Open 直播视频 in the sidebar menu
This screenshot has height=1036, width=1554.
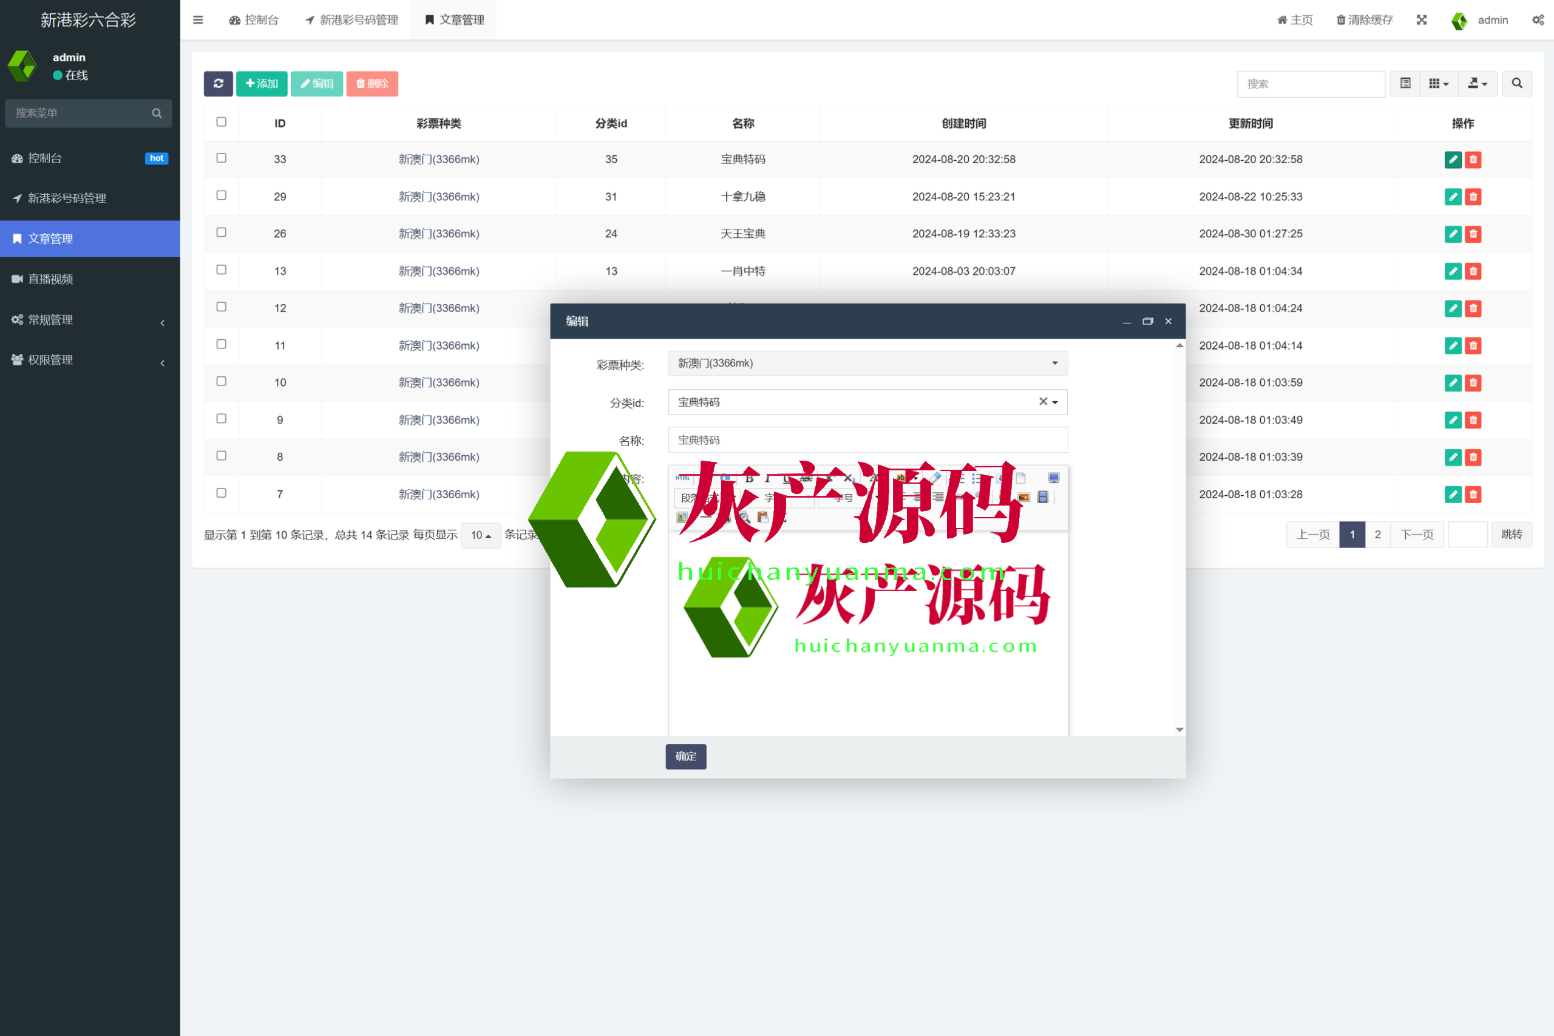pyautogui.click(x=51, y=279)
